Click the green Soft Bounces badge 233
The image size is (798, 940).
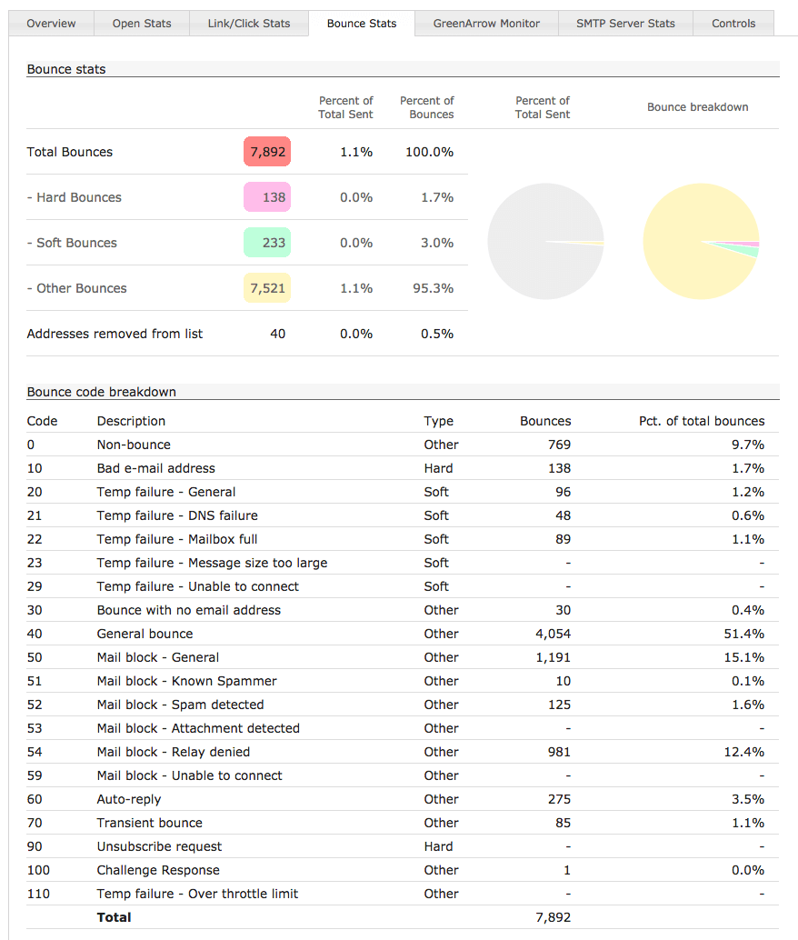267,243
